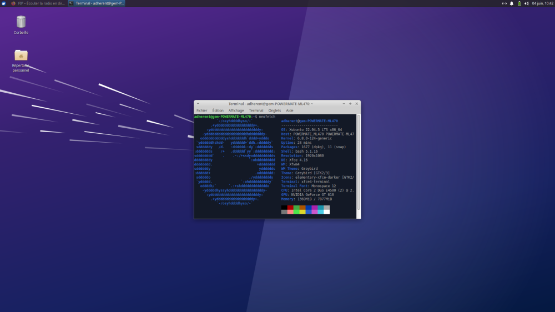Image resolution: width=555 pixels, height=312 pixels.
Task: Close the terminal window
Action: click(356, 104)
